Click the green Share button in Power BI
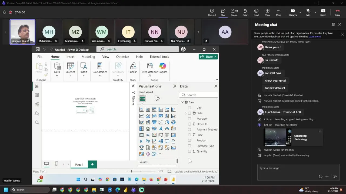This screenshot has width=346, height=194. click(x=208, y=57)
